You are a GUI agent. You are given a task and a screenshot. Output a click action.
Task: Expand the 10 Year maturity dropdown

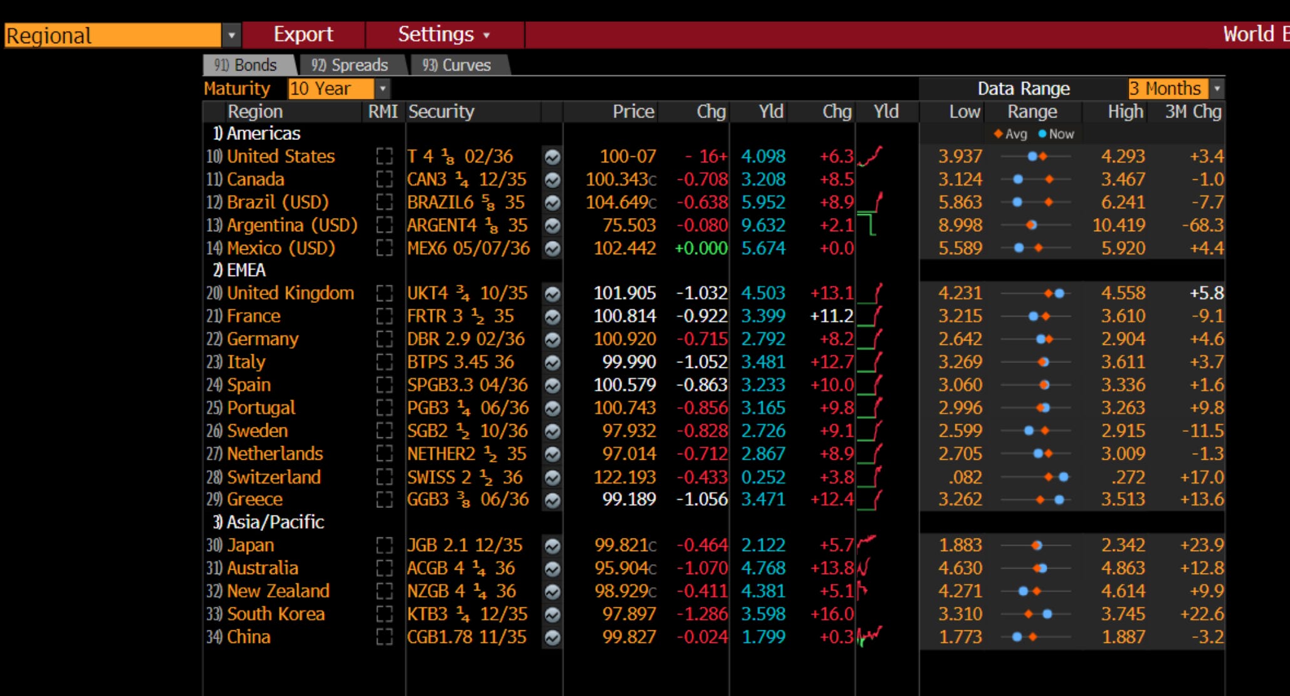(x=383, y=89)
